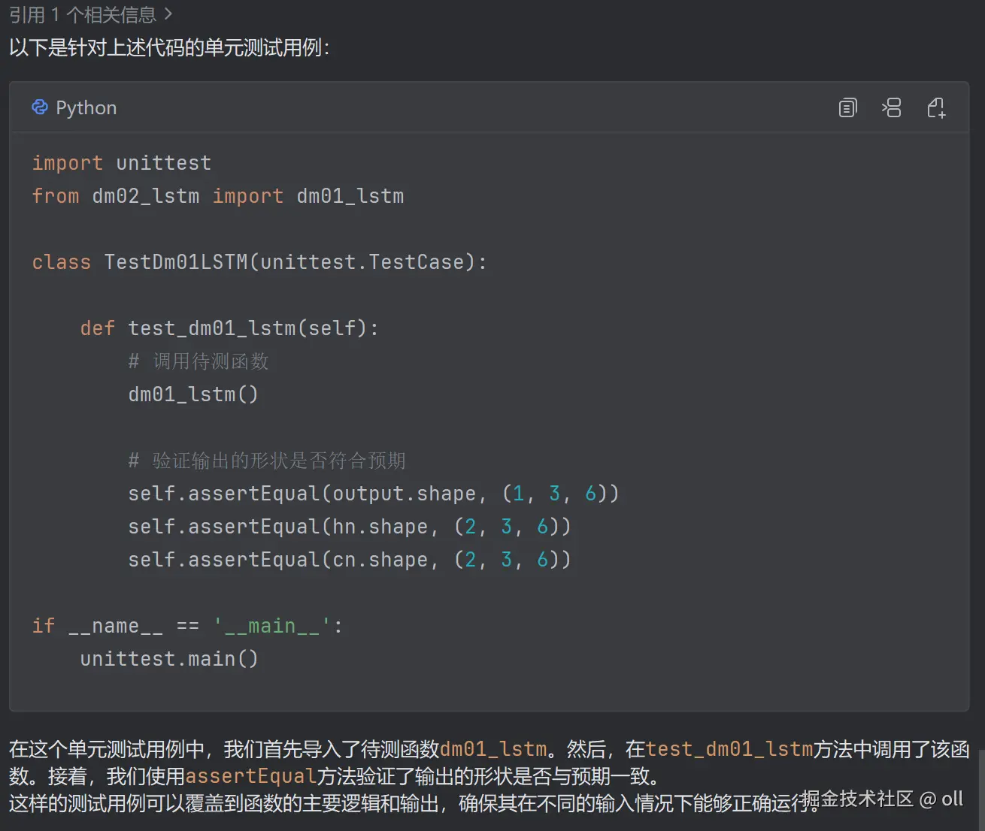Click the 'unittest.main()' line

(169, 659)
